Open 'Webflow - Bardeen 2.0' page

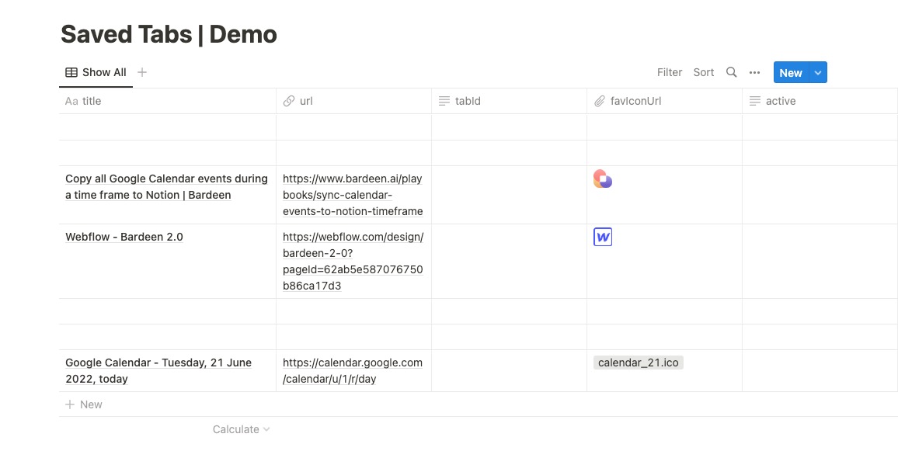(x=124, y=237)
